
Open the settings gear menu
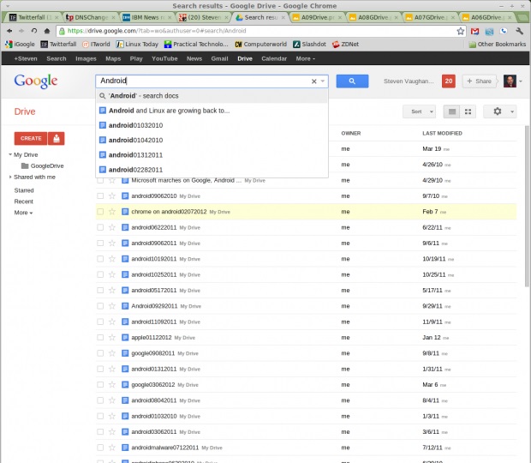[x=497, y=111]
